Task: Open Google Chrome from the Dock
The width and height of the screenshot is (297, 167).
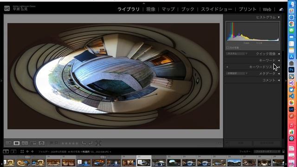Action: (x=291, y=24)
